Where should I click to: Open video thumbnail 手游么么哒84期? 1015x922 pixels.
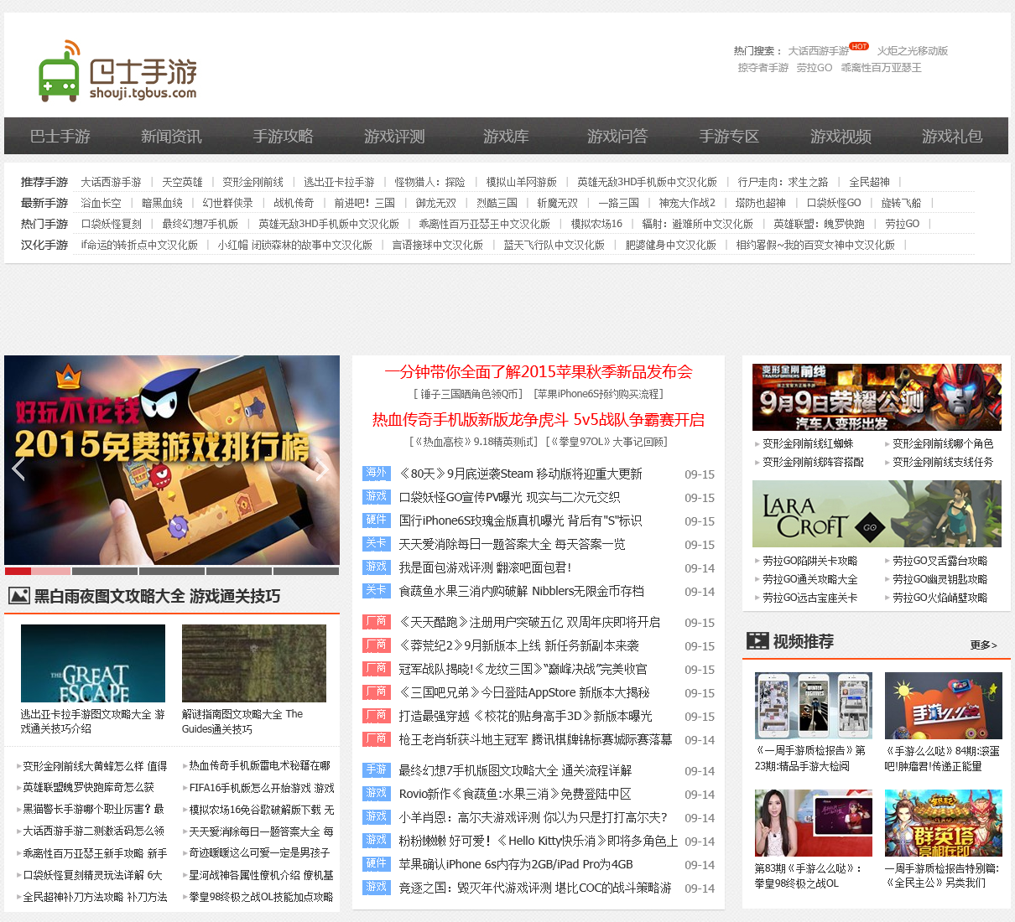(944, 706)
